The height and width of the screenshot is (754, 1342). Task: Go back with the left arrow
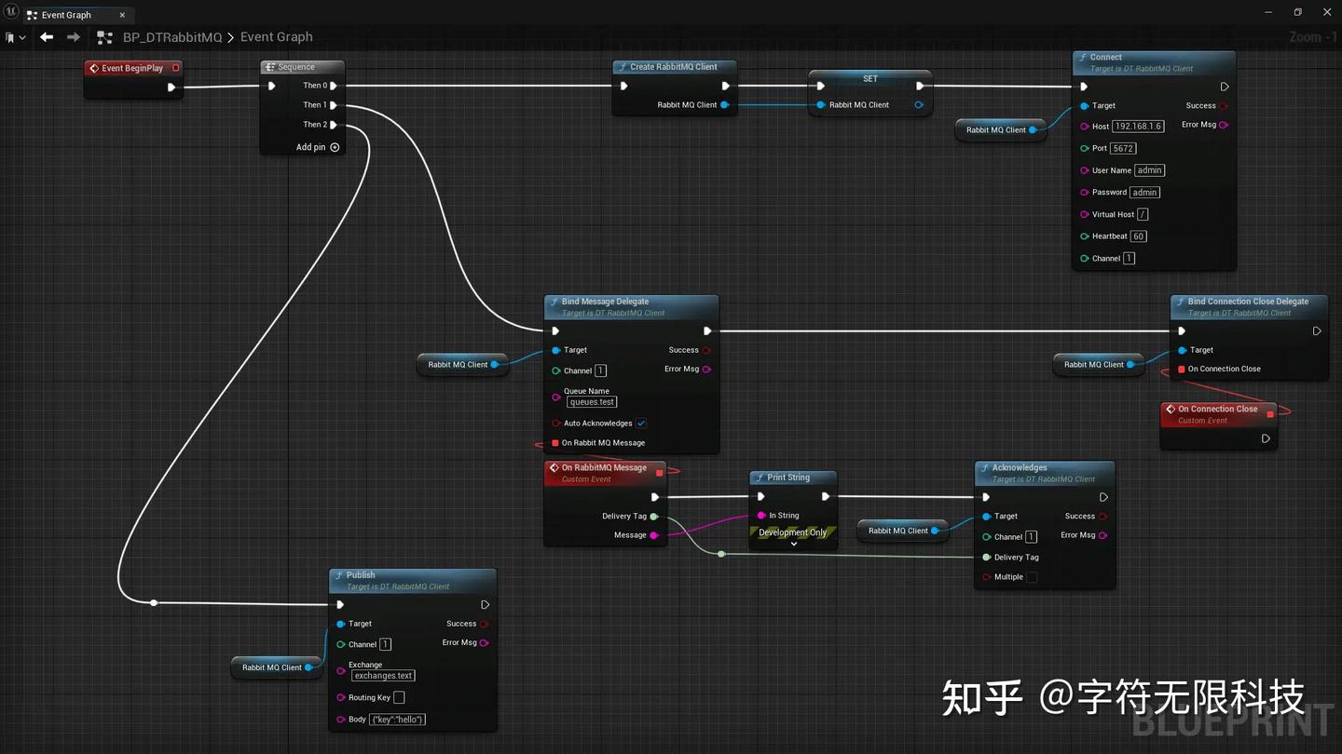tap(47, 37)
